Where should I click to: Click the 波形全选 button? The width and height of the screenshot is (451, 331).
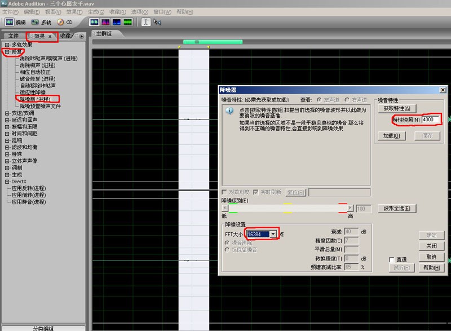pyautogui.click(x=396, y=208)
